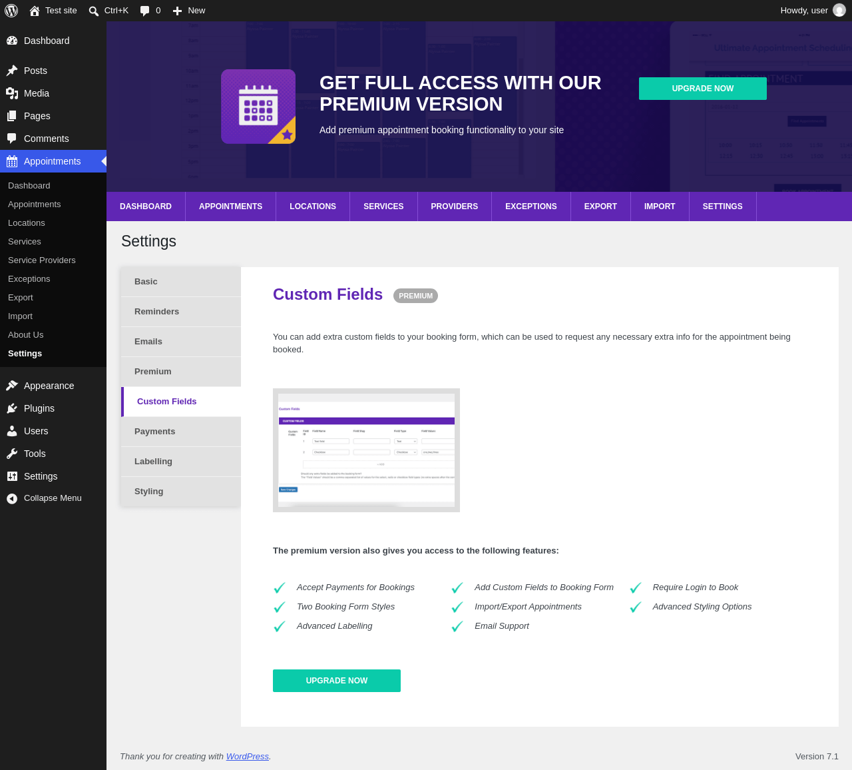
Task: Open the Howdy, user account menu
Action: point(813,11)
